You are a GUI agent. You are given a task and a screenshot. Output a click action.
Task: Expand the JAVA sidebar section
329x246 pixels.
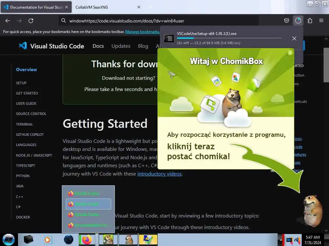[x=20, y=186]
